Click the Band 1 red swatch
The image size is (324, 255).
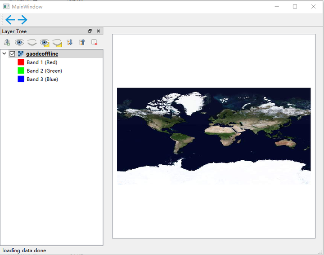click(x=21, y=62)
